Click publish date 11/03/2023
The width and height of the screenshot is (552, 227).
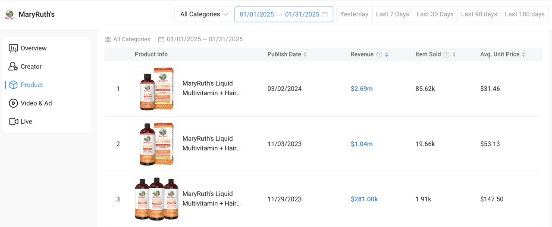(285, 144)
